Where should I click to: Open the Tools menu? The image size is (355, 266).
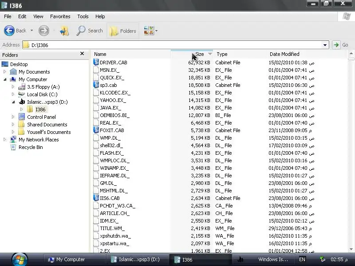[83, 16]
